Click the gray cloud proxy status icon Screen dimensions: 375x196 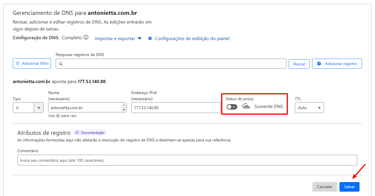(246, 107)
